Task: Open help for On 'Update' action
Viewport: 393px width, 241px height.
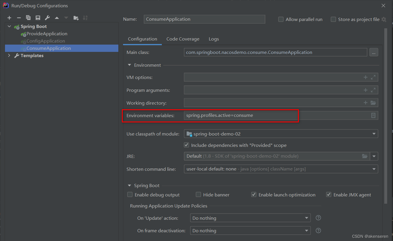Action: tap(319, 218)
